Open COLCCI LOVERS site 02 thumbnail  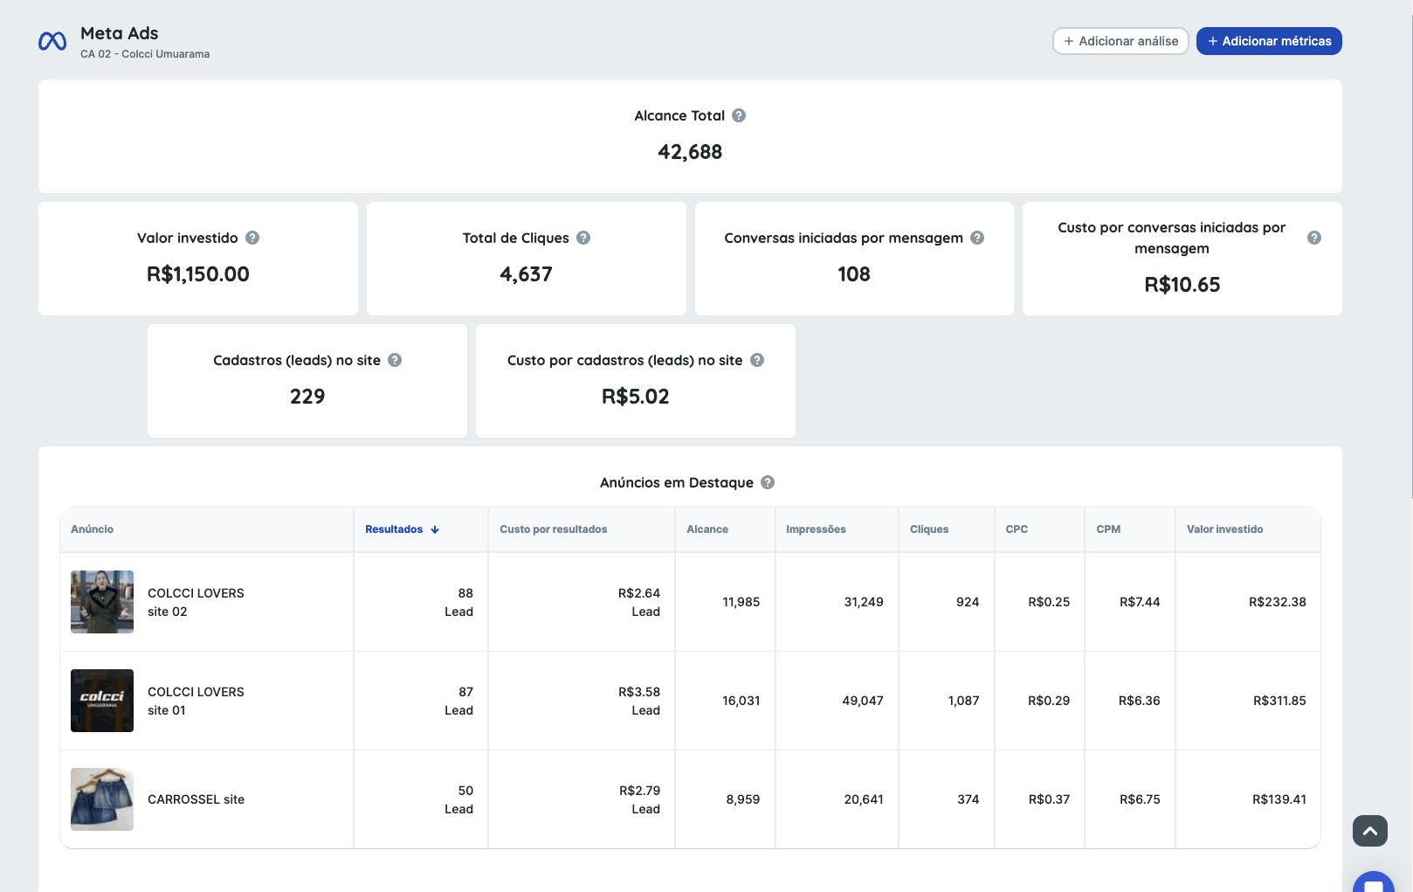click(102, 602)
